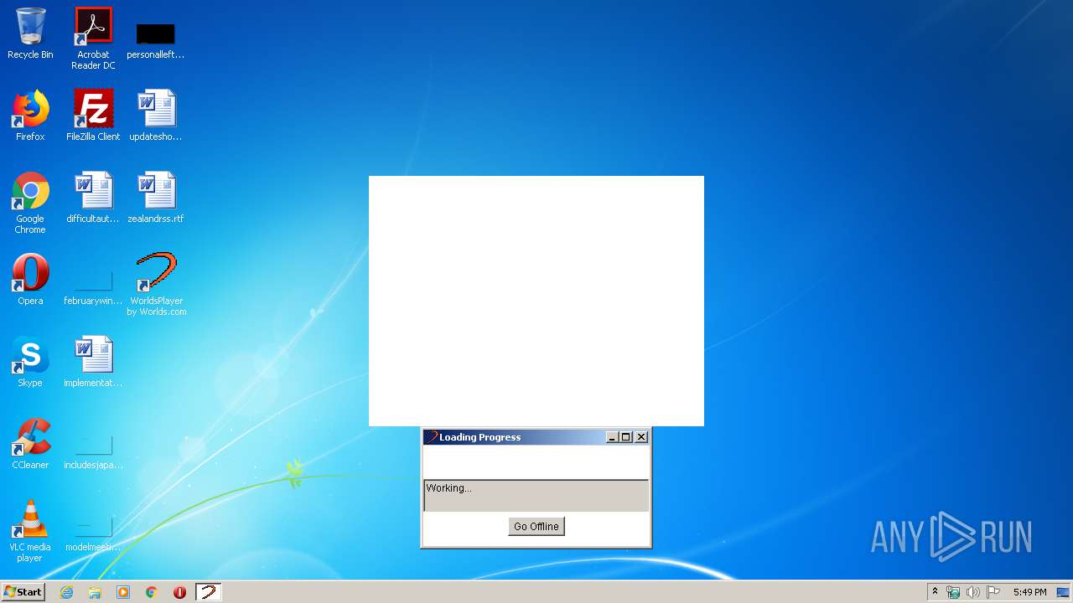1073x603 pixels.
Task: Select the includesjapa desktop file
Action: [93, 451]
